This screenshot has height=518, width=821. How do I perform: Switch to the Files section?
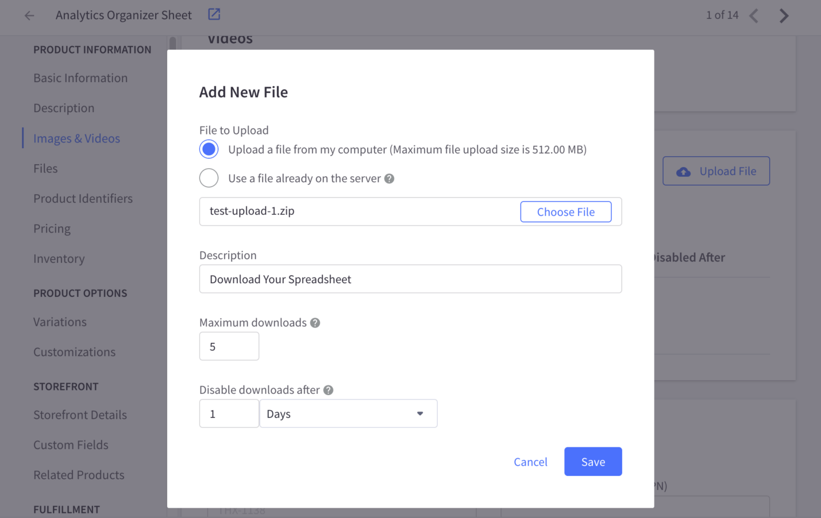(45, 168)
